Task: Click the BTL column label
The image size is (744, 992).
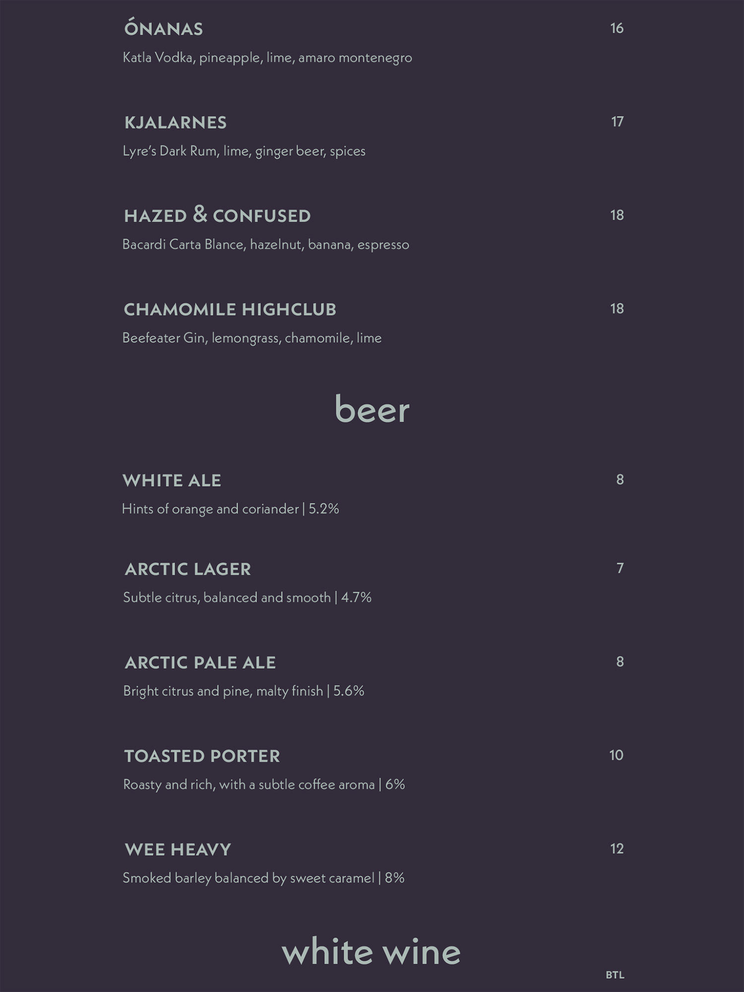Action: (615, 975)
